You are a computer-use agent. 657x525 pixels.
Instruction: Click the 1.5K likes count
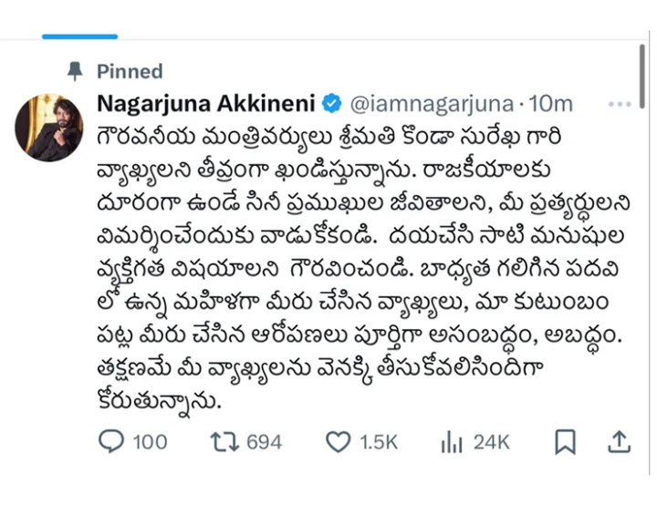coord(378,442)
